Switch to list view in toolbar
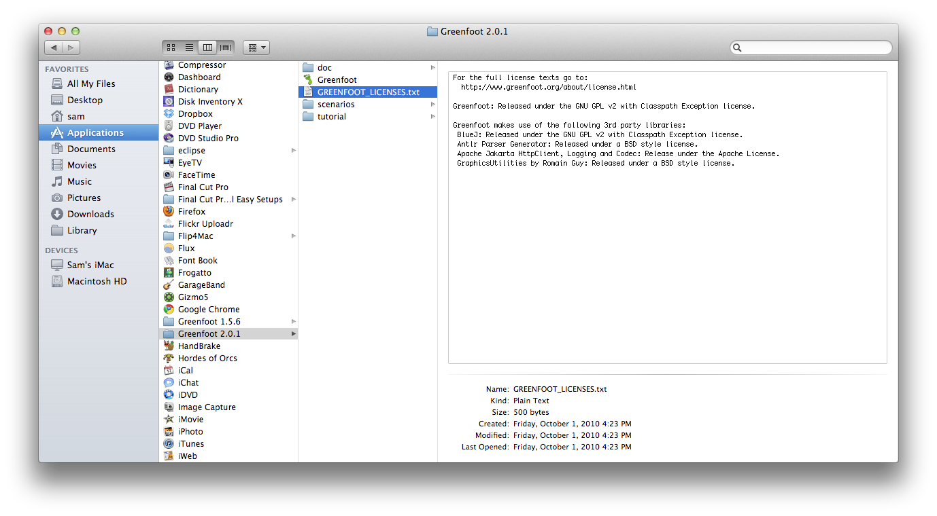This screenshot has height=516, width=937. 190,48
